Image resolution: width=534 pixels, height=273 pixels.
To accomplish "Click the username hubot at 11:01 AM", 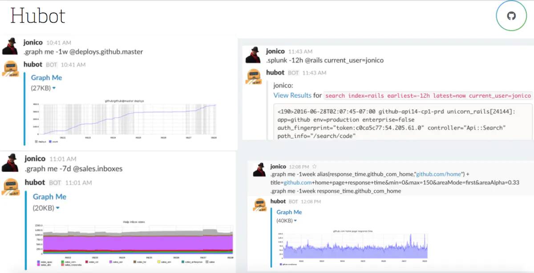I will pyautogui.click(x=35, y=182).
